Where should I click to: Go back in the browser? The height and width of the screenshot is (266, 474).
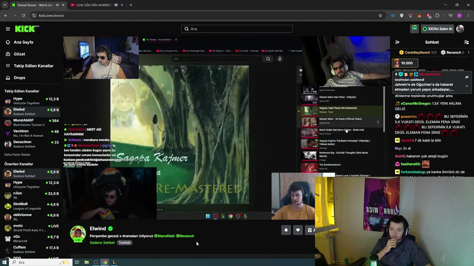point(6,16)
